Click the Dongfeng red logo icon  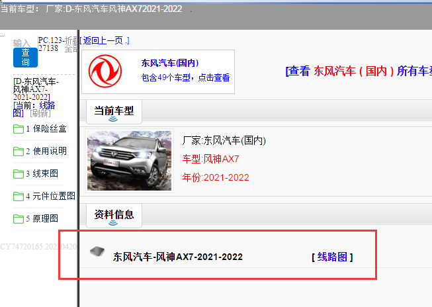tap(105, 71)
